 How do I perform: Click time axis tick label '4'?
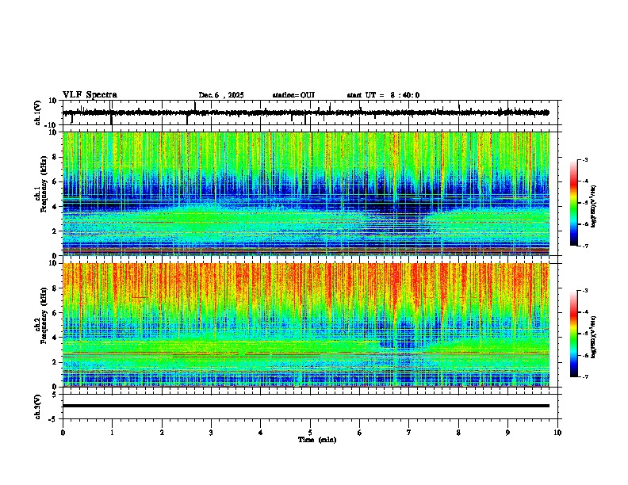click(261, 433)
